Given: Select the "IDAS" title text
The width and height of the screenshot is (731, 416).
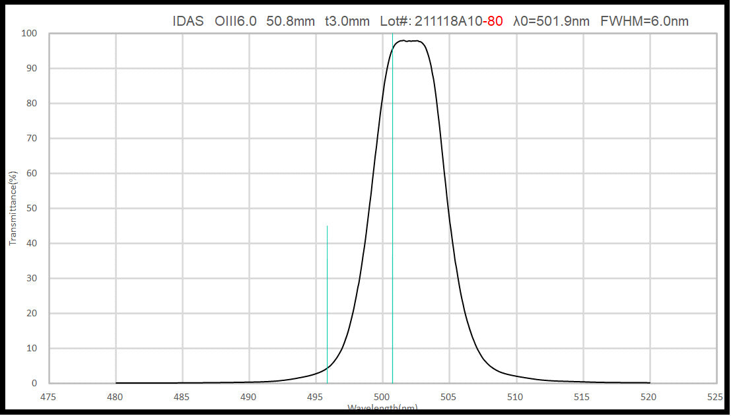Looking at the screenshot, I should pos(188,21).
